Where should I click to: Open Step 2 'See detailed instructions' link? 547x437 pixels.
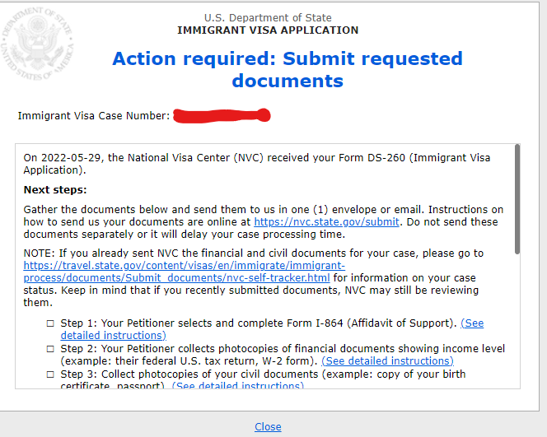[x=387, y=361]
